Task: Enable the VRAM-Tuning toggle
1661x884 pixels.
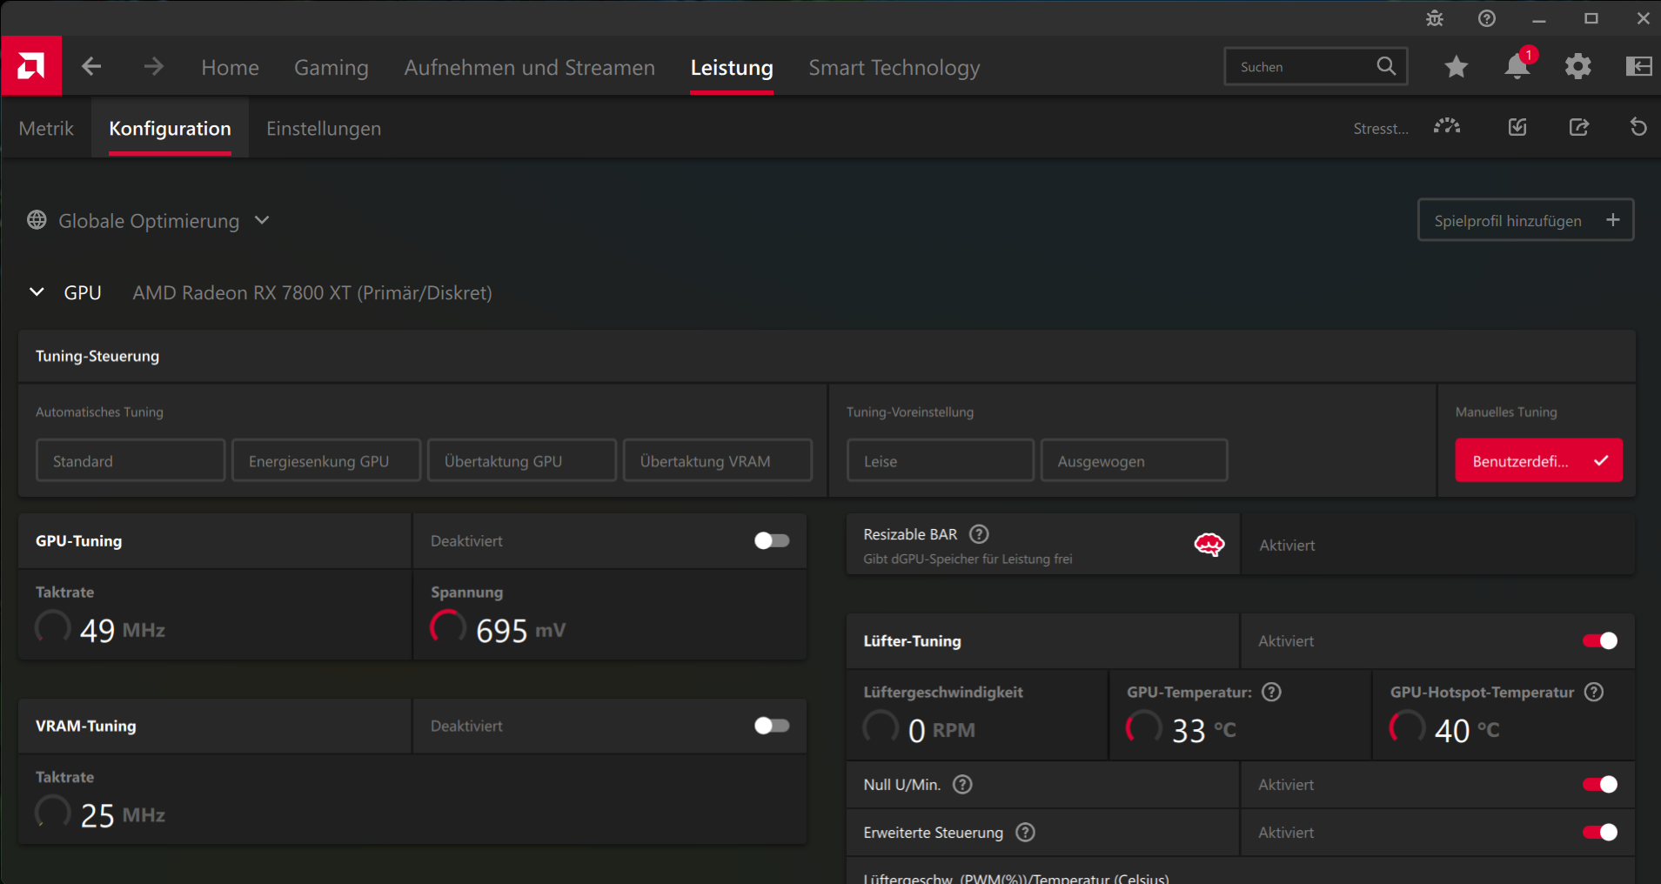Action: (772, 726)
